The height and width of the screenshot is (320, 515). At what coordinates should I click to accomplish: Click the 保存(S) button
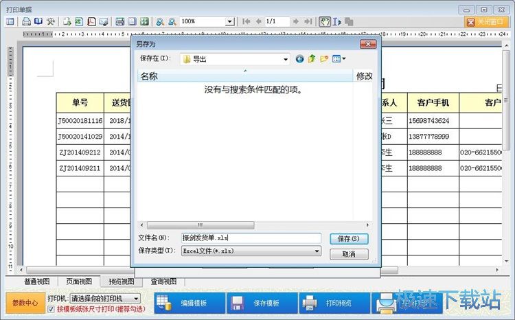coord(349,238)
